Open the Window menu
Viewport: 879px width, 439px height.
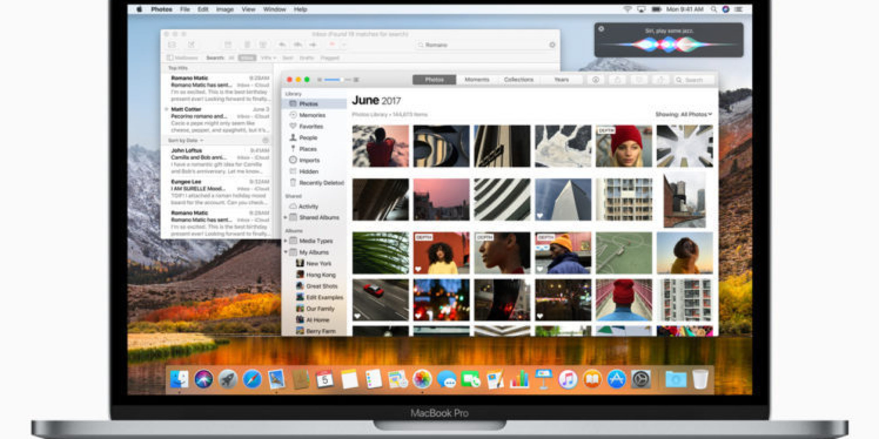coord(274,9)
